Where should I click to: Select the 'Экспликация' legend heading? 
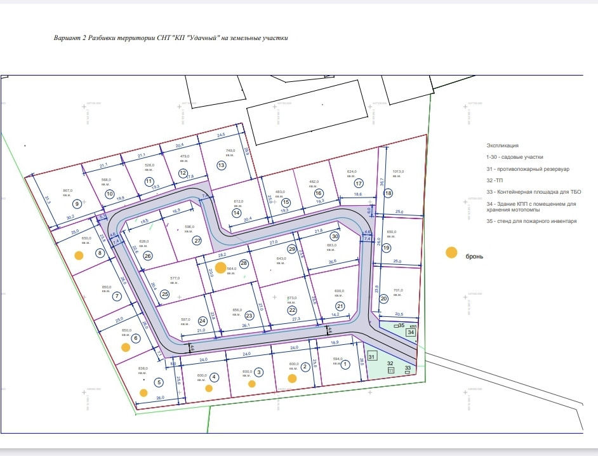coord(502,145)
